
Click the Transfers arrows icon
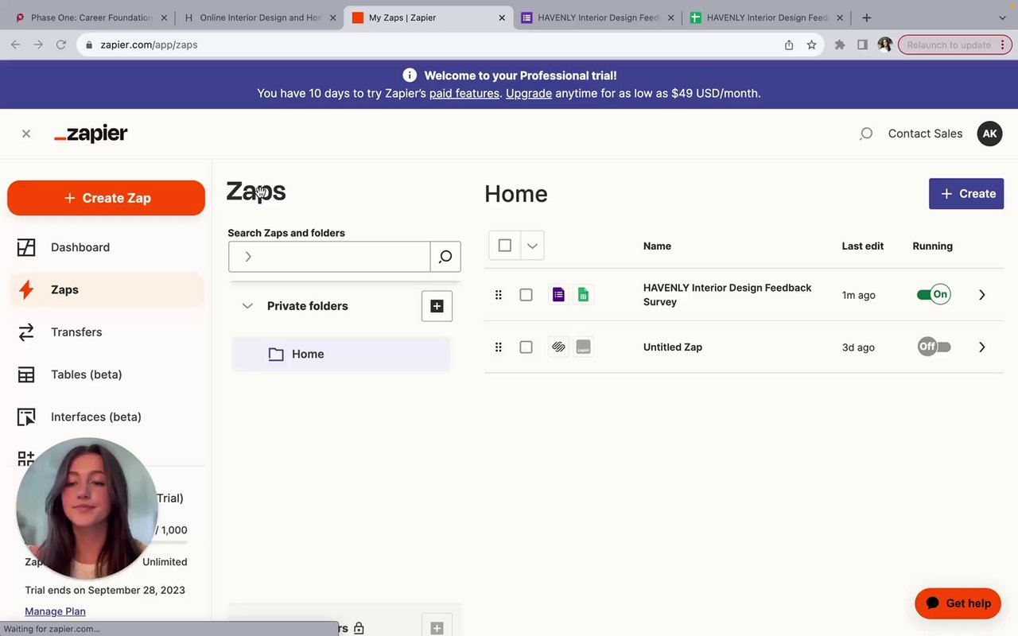pos(26,332)
